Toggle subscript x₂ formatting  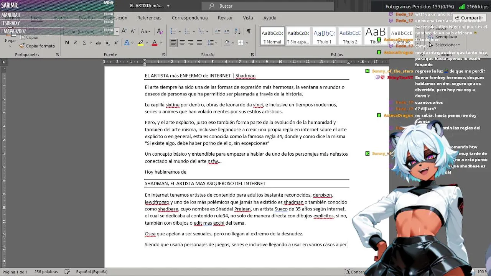pos(107,43)
